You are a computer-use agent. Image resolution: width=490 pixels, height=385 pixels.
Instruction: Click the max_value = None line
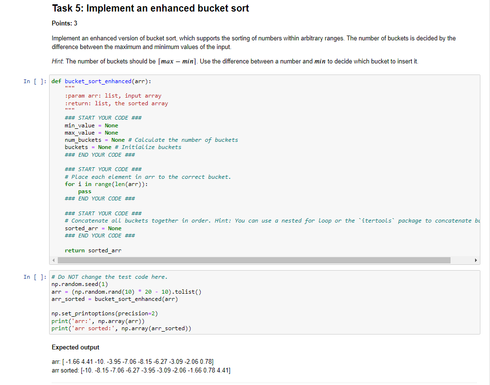87,132
